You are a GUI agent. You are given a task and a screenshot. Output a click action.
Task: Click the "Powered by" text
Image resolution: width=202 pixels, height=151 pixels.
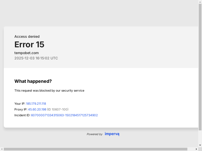pyautogui.click(x=94, y=134)
